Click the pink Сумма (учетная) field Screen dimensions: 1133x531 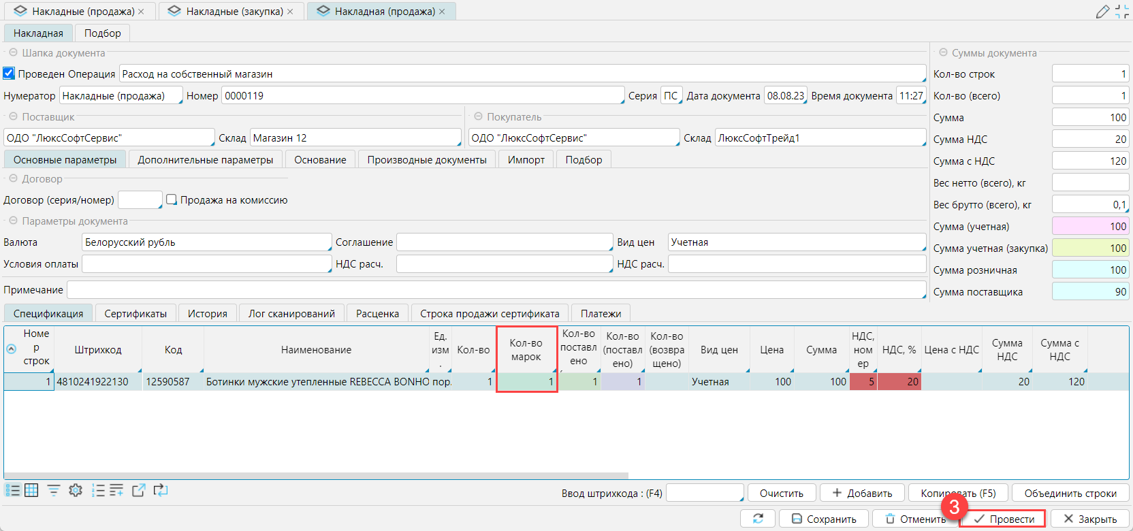1090,227
